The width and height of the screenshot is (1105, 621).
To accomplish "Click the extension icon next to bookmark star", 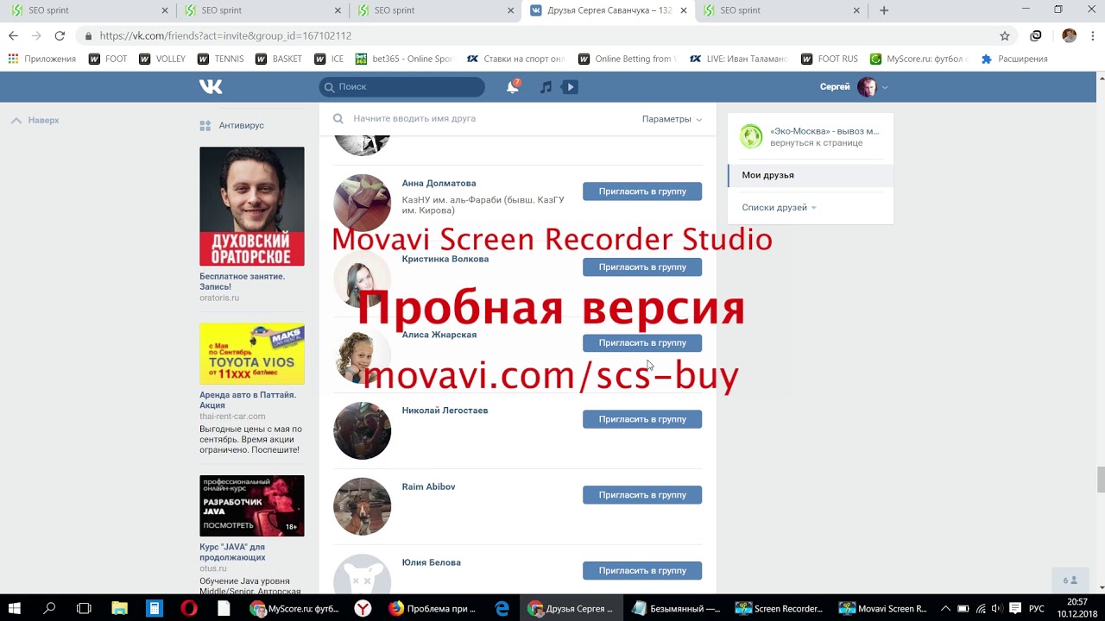I will [x=1036, y=35].
